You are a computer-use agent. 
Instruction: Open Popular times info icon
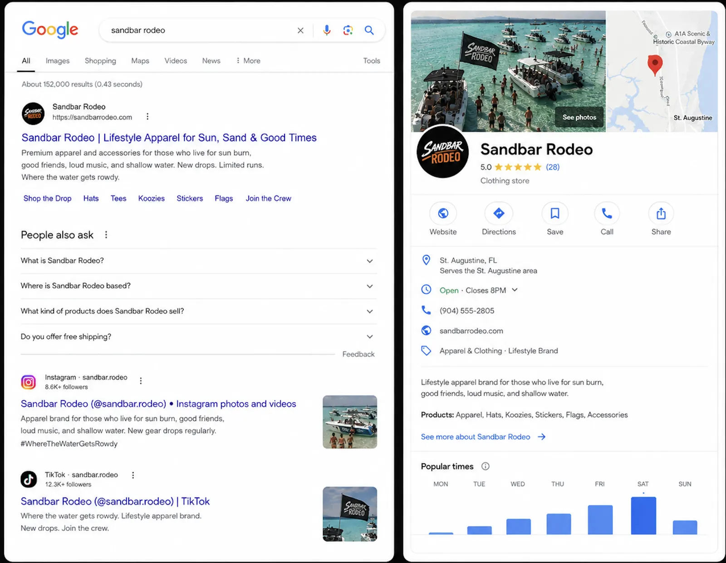(x=485, y=466)
